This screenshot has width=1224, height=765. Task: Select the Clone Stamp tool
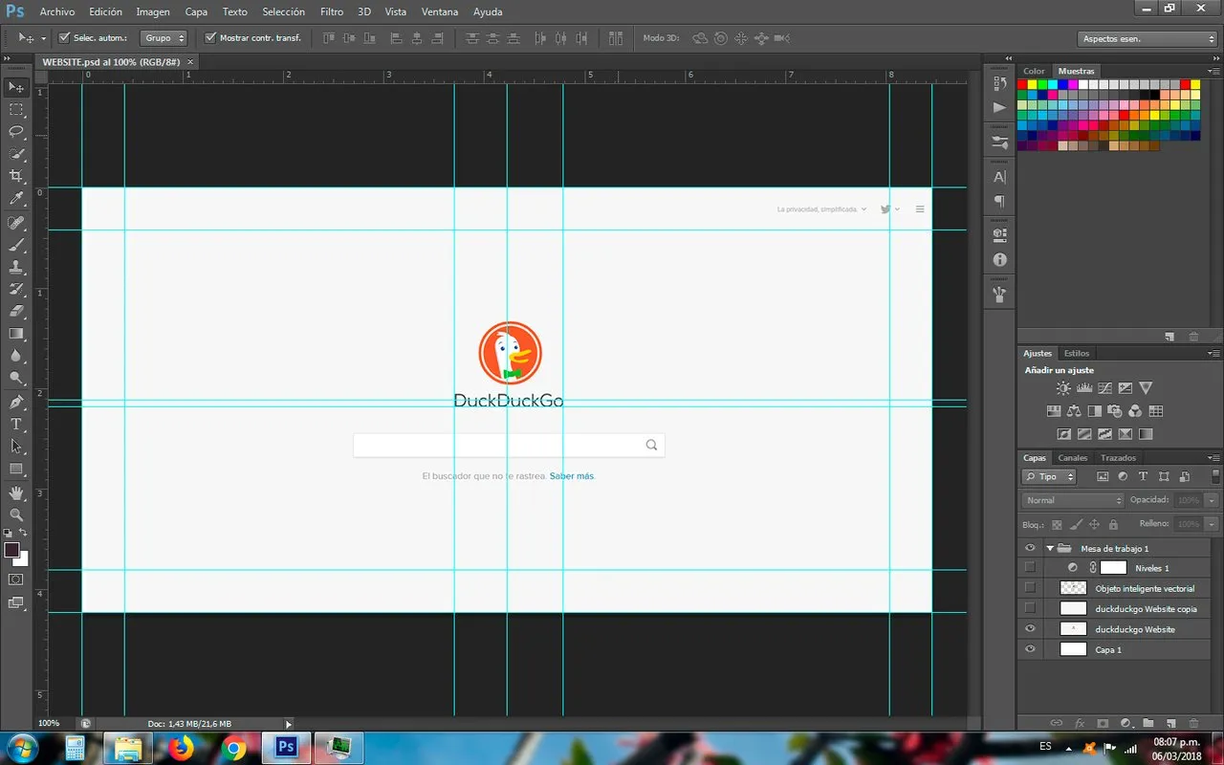[x=16, y=267]
